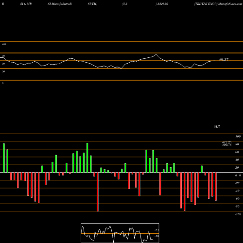This screenshot has width=243, height=243.
Task: Select the TRIVENI ENGG MunafaSutra.com title text
Action: 218,4
